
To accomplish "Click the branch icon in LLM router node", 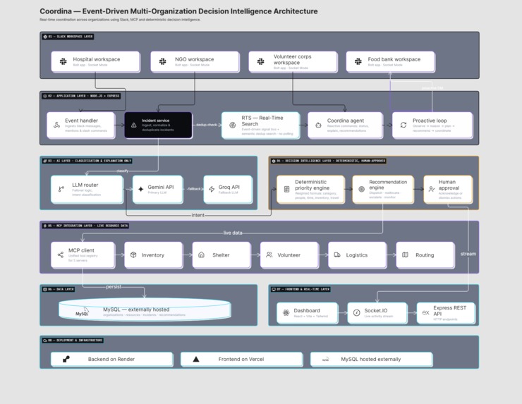I will [61, 189].
